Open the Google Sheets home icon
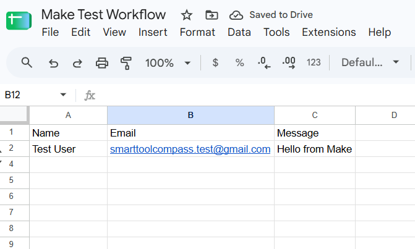 click(19, 20)
